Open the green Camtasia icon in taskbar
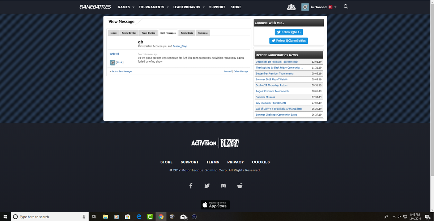Image resolution: width=434 pixels, height=221 pixels. [150, 217]
